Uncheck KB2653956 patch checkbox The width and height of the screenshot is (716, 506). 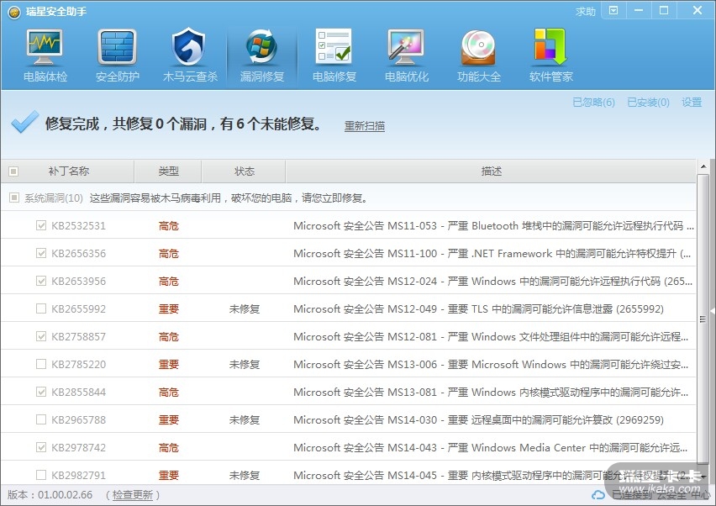click(x=41, y=281)
